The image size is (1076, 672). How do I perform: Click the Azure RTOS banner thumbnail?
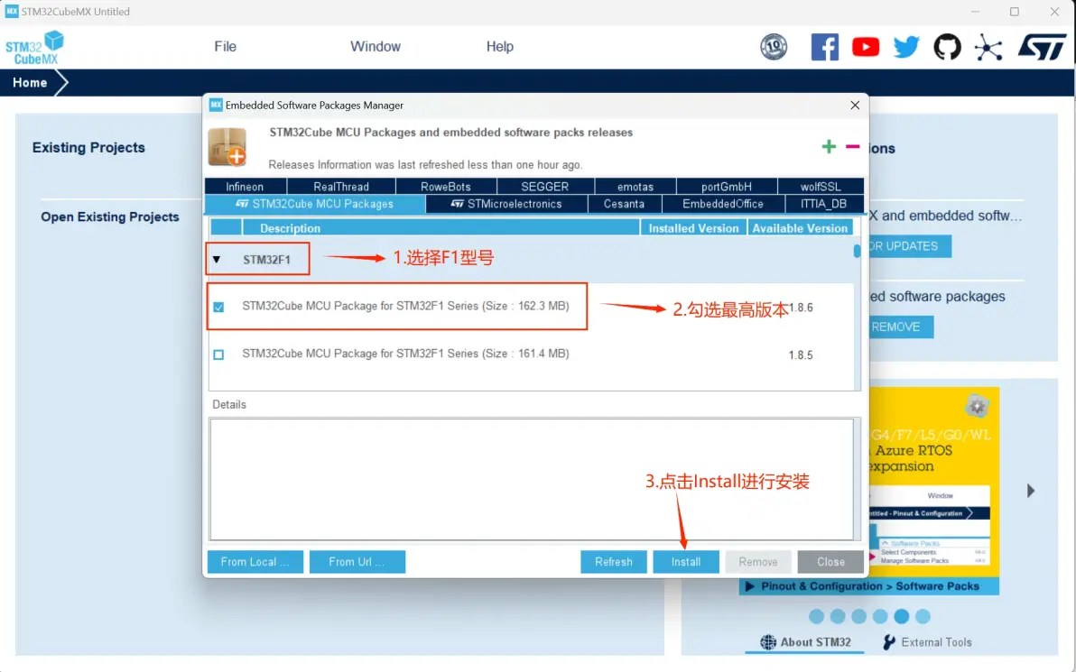pyautogui.click(x=934, y=482)
